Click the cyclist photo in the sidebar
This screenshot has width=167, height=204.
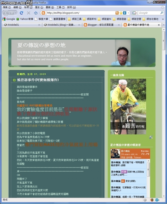click(128, 106)
